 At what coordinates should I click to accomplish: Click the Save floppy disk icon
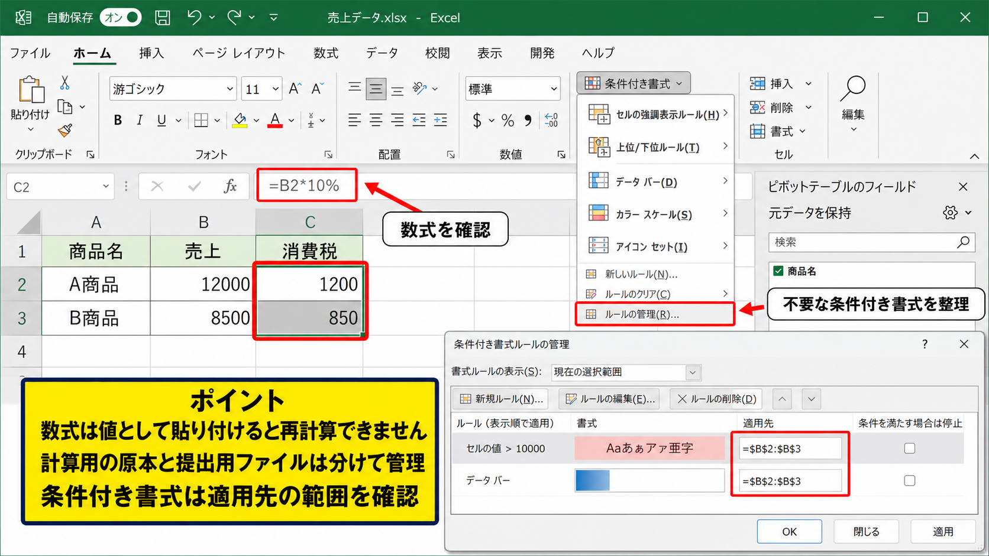(163, 18)
